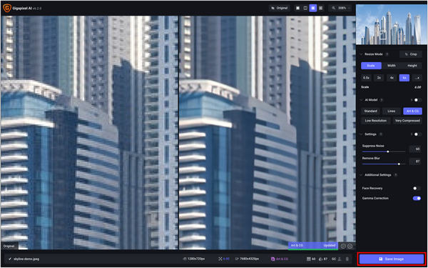Screen dimensions: 428x268
Task: Click the Remove Blur slider handle
Action: pyautogui.click(x=399, y=164)
